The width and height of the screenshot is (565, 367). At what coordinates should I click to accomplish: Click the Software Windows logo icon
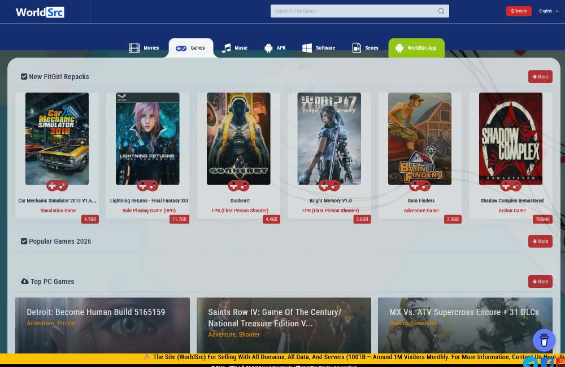307,48
